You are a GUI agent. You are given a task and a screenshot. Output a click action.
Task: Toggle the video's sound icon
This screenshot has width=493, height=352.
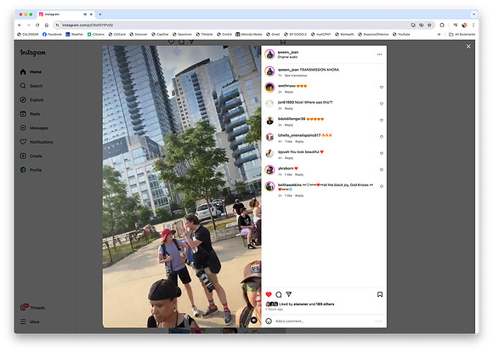[x=254, y=321]
